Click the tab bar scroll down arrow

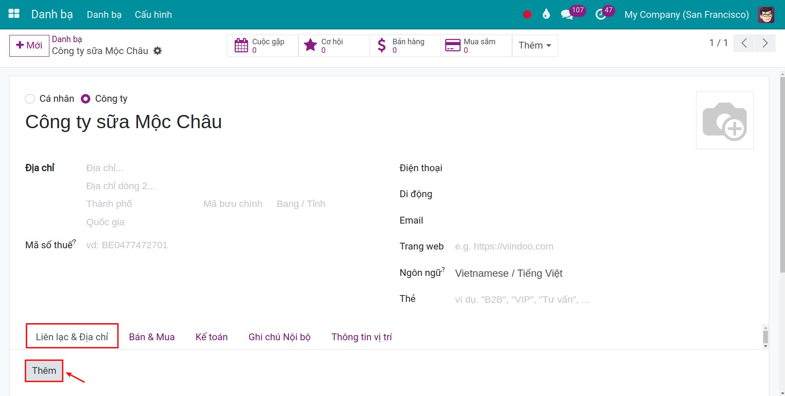point(765,346)
